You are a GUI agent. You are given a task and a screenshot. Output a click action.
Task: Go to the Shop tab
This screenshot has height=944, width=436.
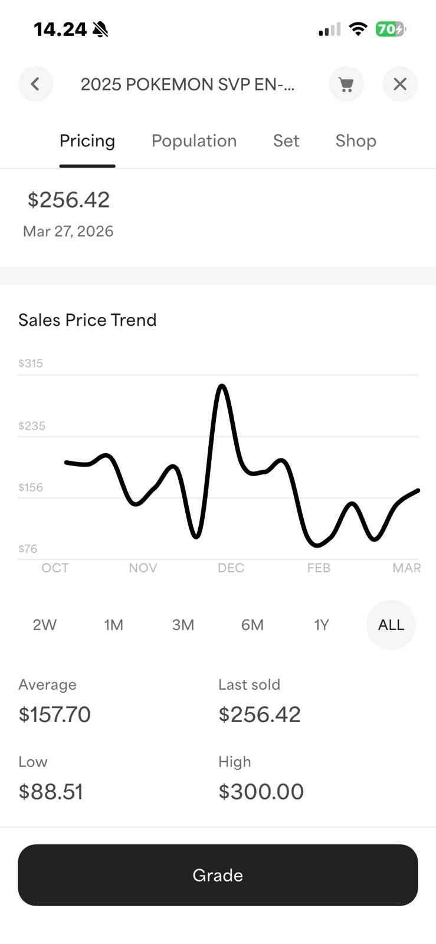[356, 141]
